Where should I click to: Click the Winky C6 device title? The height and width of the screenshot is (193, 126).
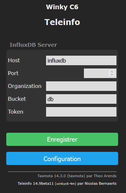click(62, 7)
